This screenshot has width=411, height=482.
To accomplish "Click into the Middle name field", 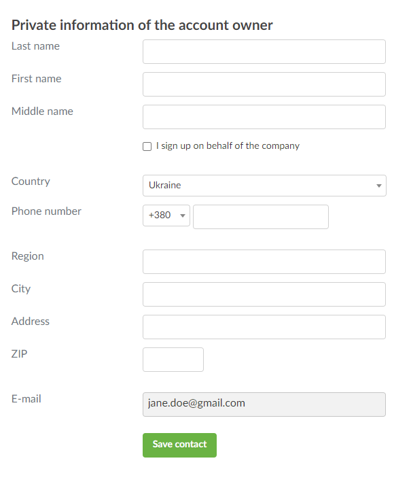I will (x=264, y=117).
